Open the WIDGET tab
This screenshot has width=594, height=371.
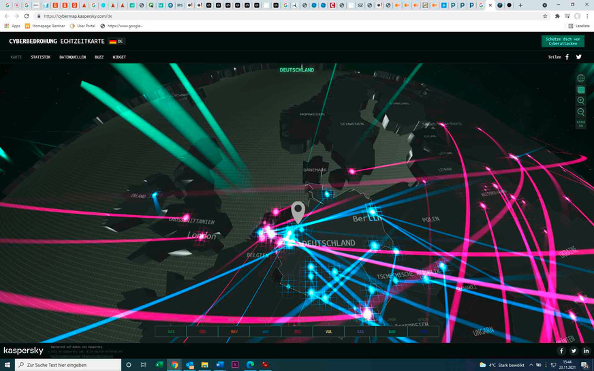pos(119,57)
